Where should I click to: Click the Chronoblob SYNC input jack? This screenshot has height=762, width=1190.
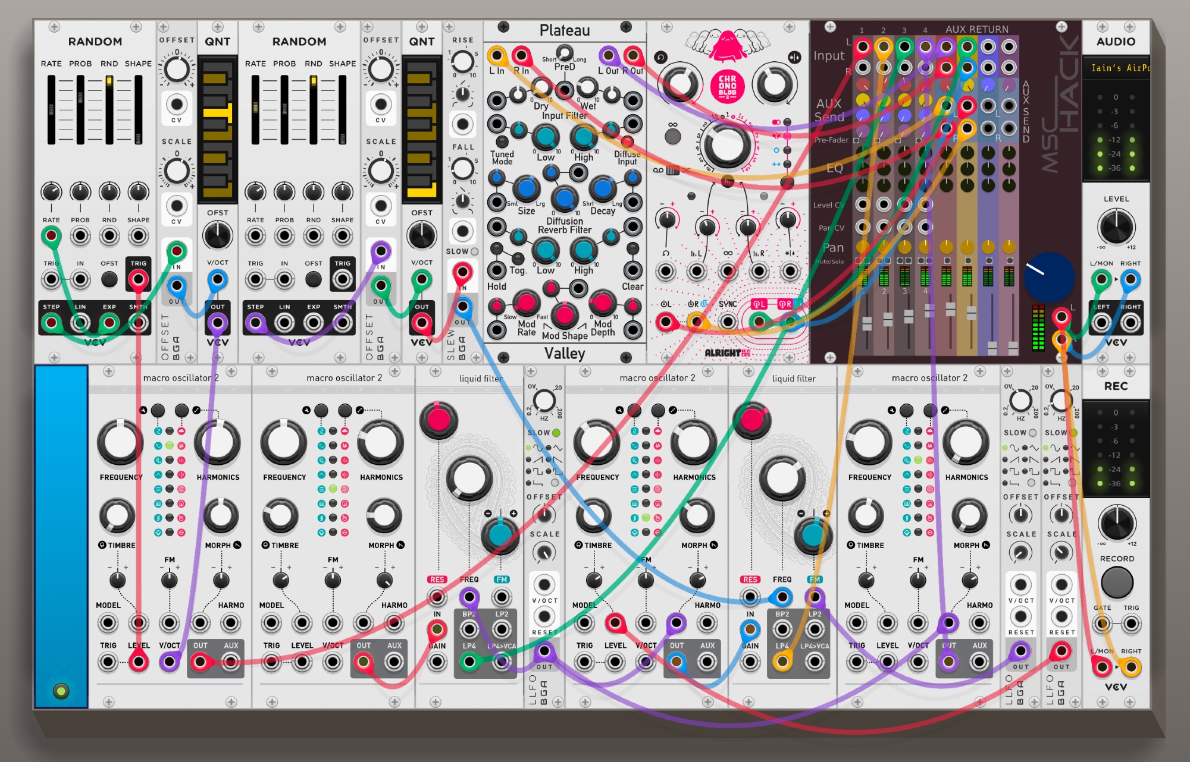click(727, 322)
